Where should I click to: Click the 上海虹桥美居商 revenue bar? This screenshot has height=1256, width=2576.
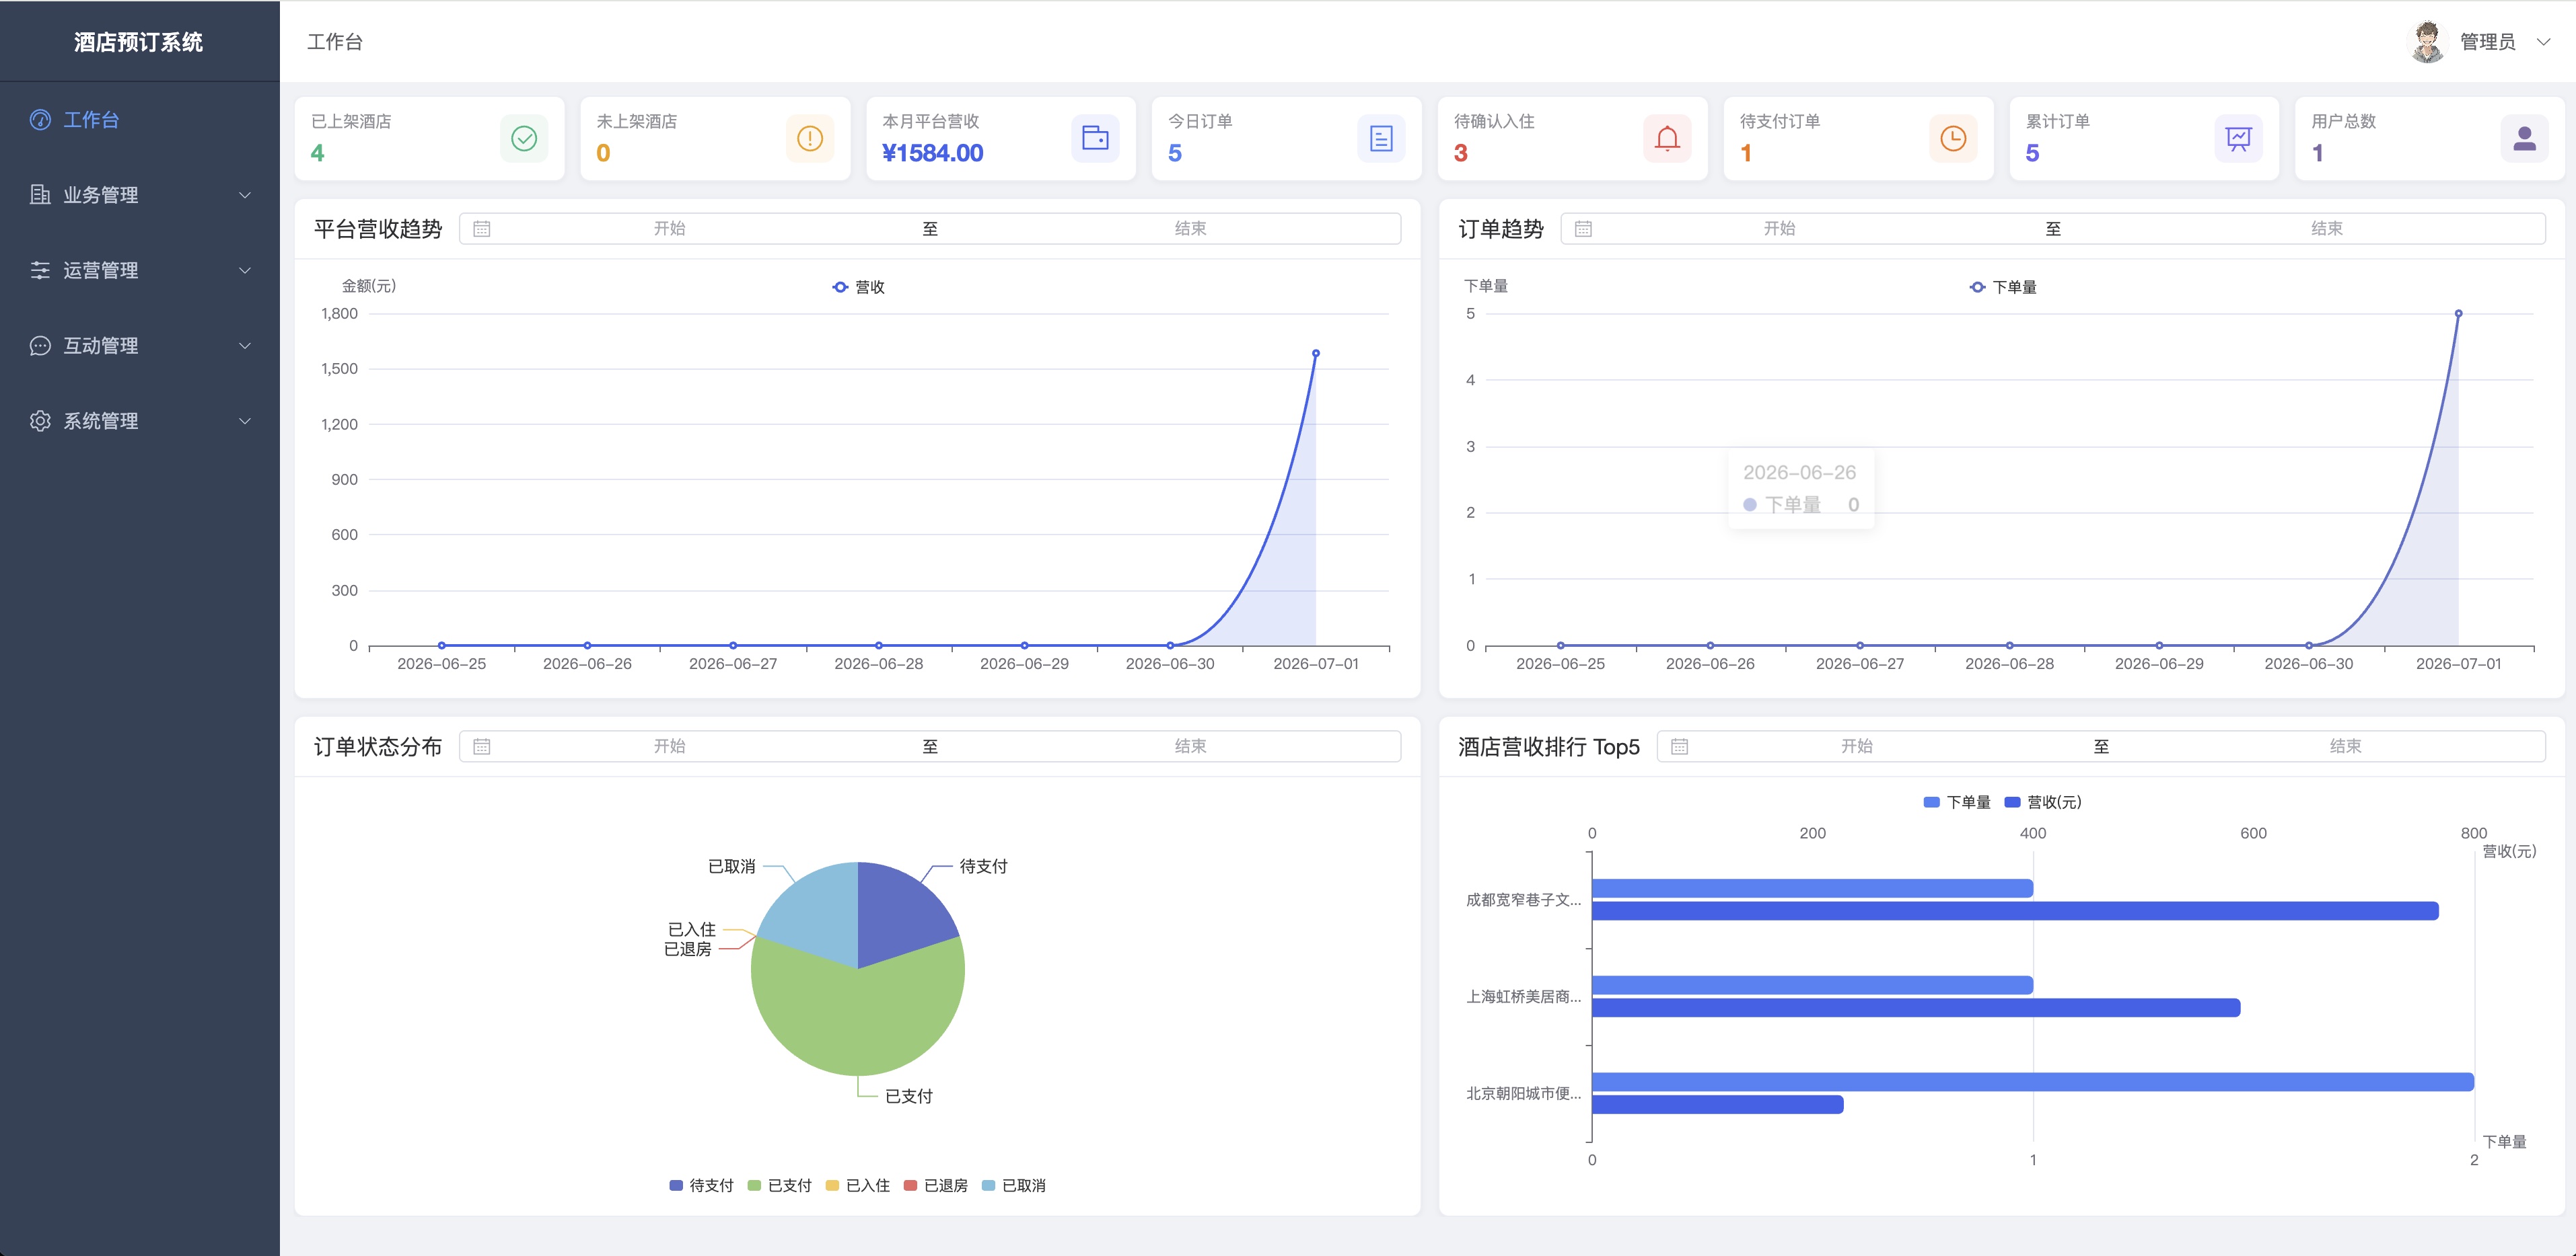point(1916,1008)
